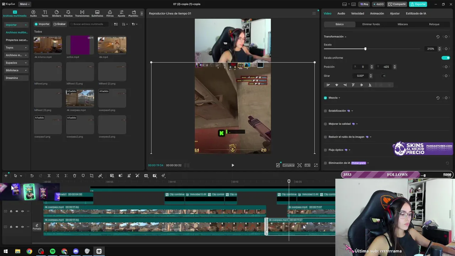Select the Máscara sub-tab
The width and height of the screenshot is (455, 256).
(x=403, y=24)
